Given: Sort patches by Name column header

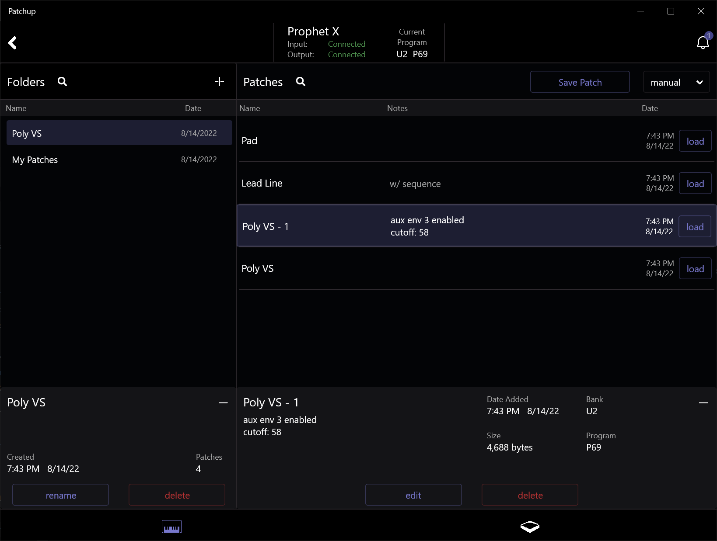Looking at the screenshot, I should tap(250, 108).
